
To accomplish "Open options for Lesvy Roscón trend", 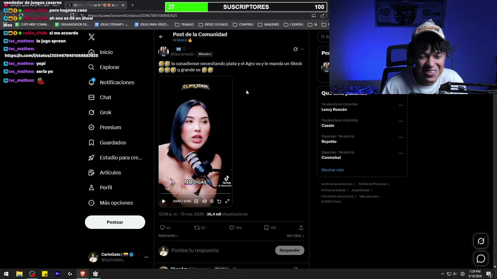I will [401, 105].
